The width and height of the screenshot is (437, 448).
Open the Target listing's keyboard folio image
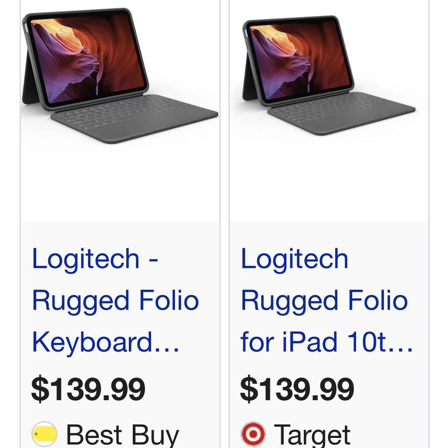[329, 76]
